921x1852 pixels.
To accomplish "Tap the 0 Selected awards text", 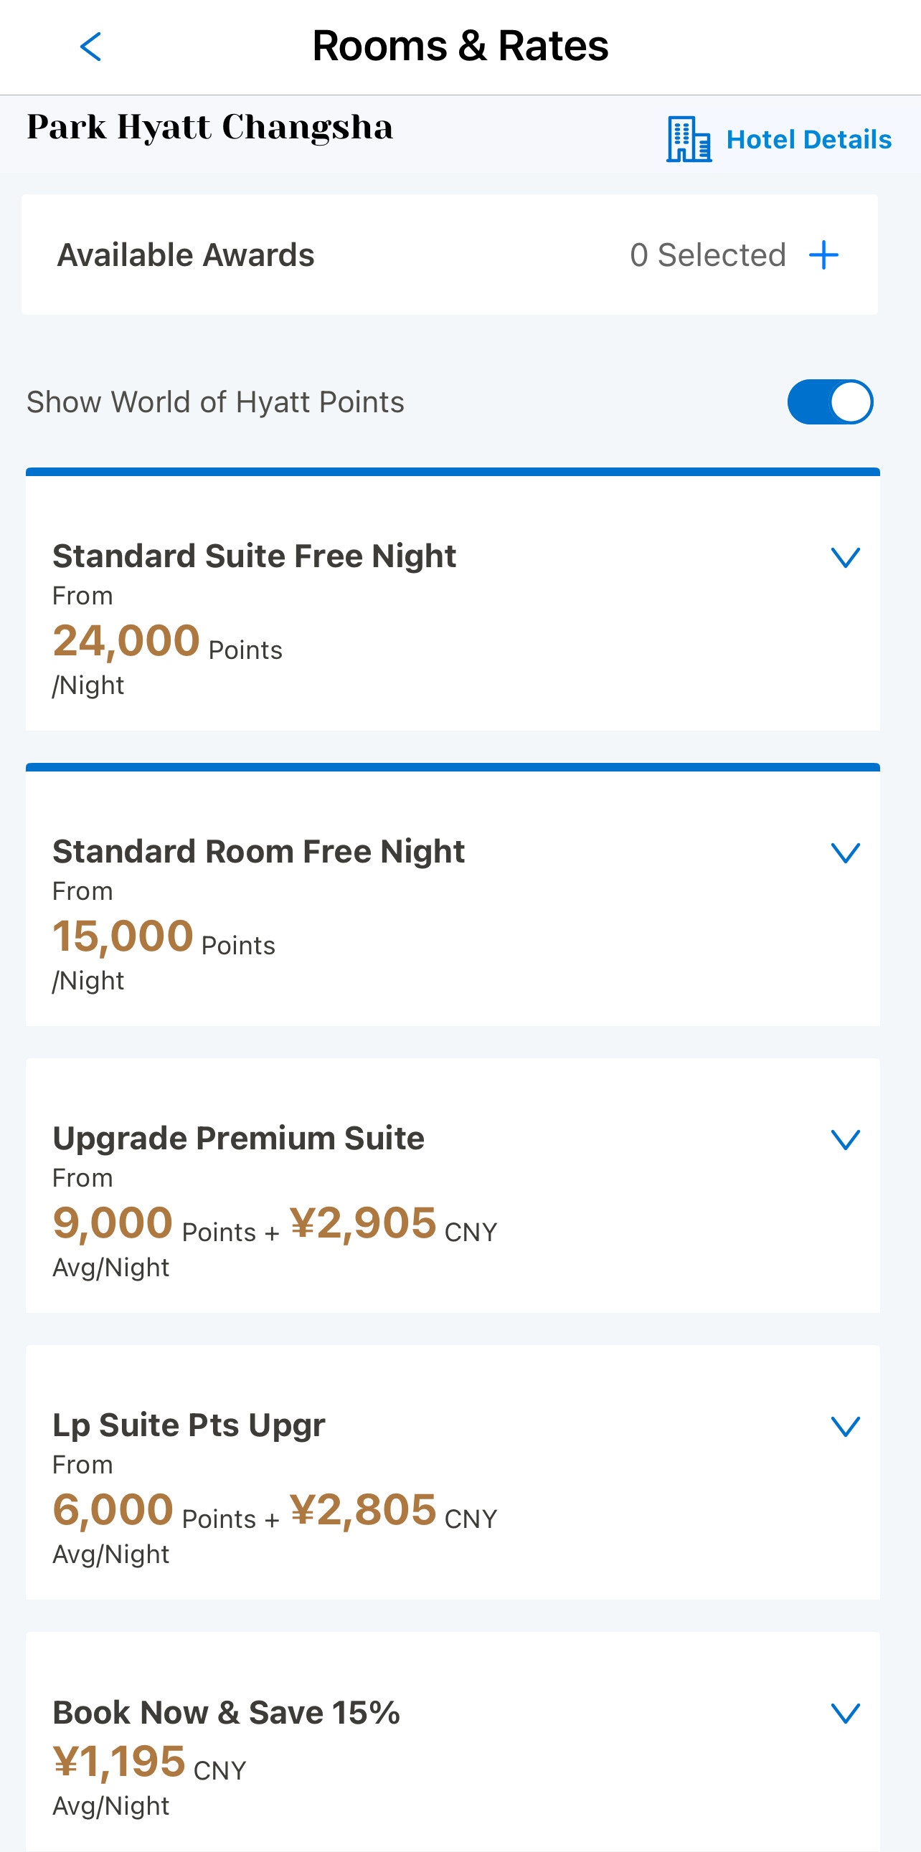I will pos(707,255).
